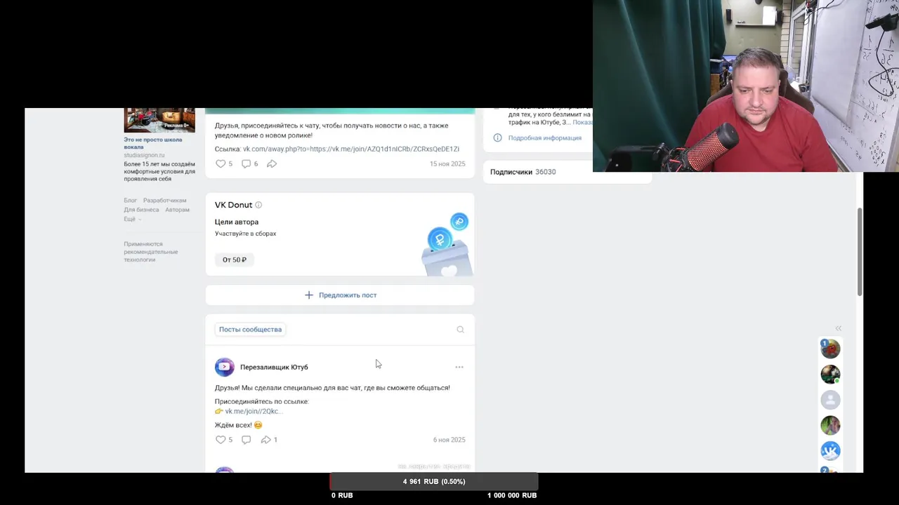Open the Подробная информация link

tap(545, 138)
